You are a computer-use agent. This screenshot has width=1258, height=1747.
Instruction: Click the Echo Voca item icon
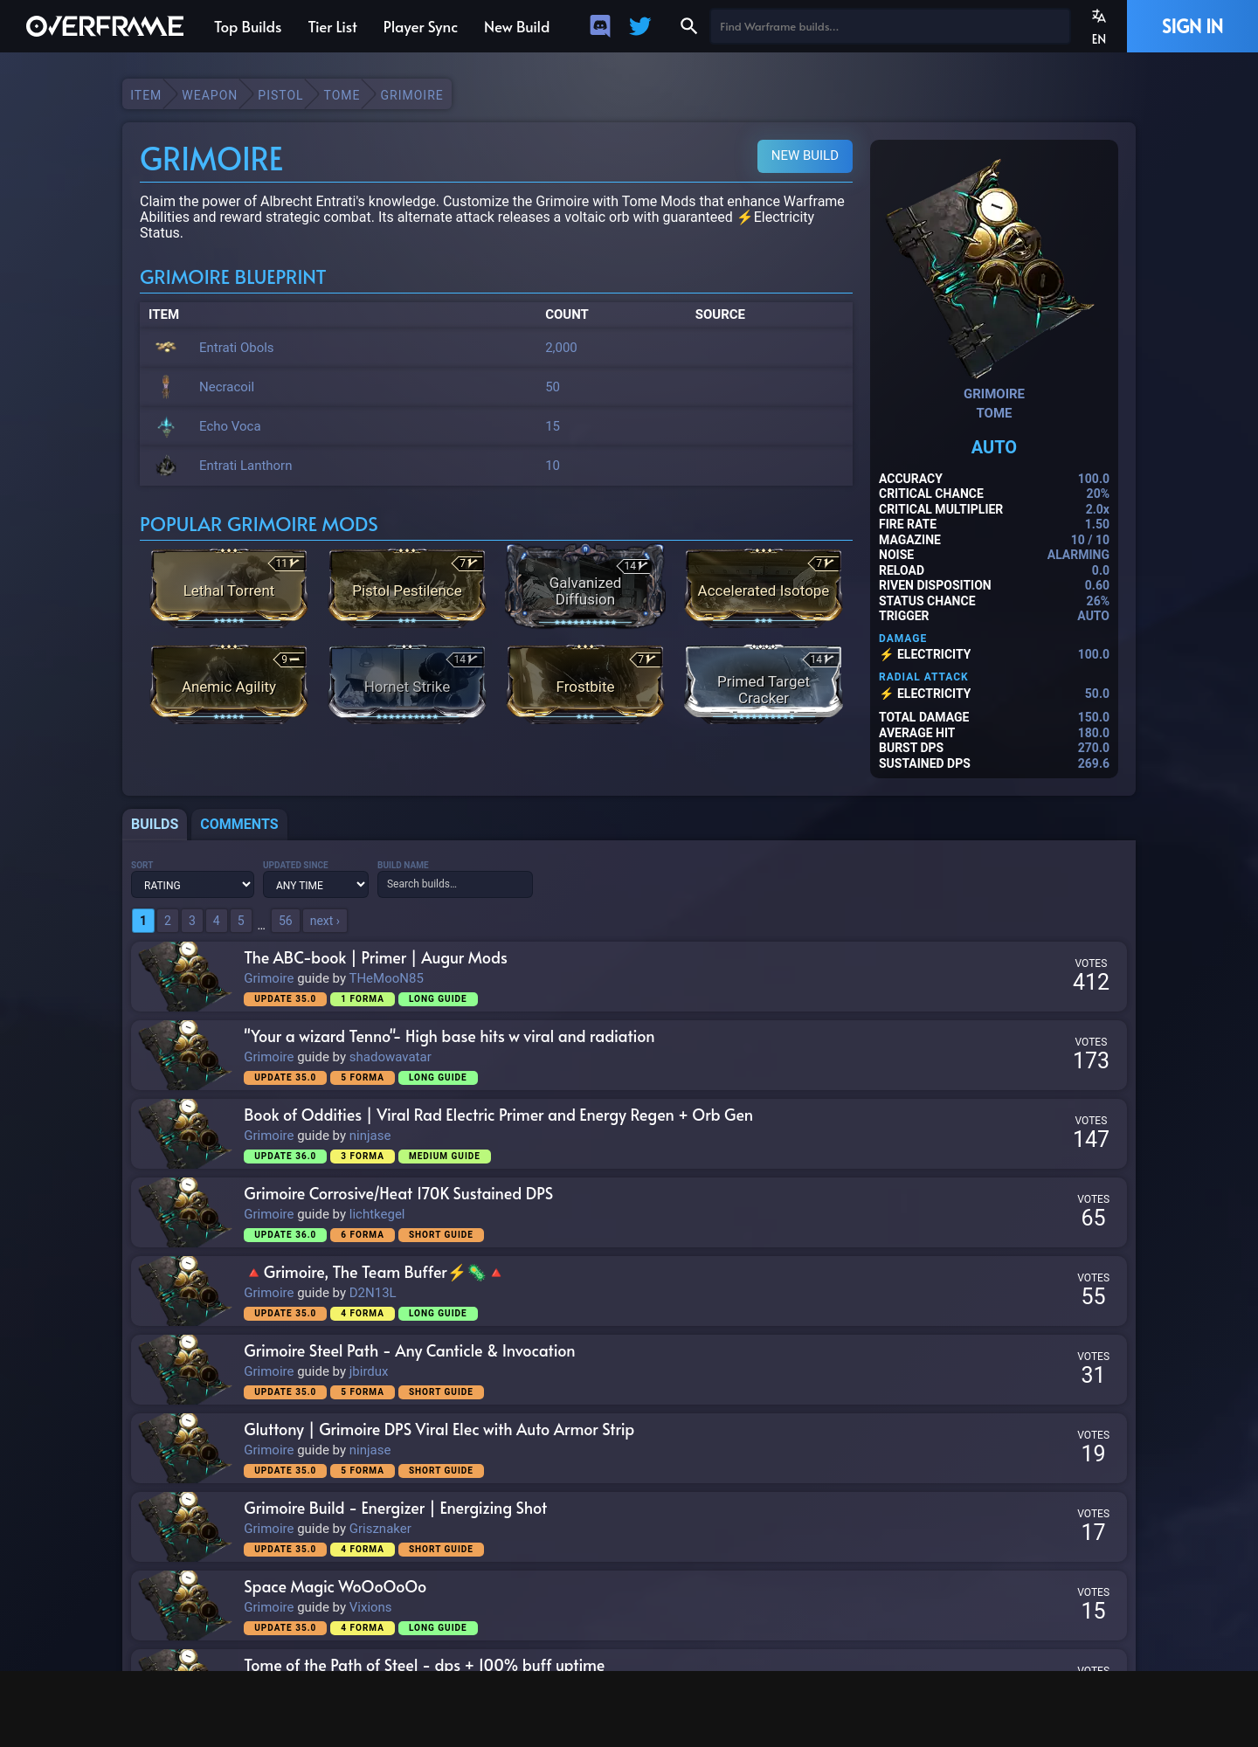166,426
